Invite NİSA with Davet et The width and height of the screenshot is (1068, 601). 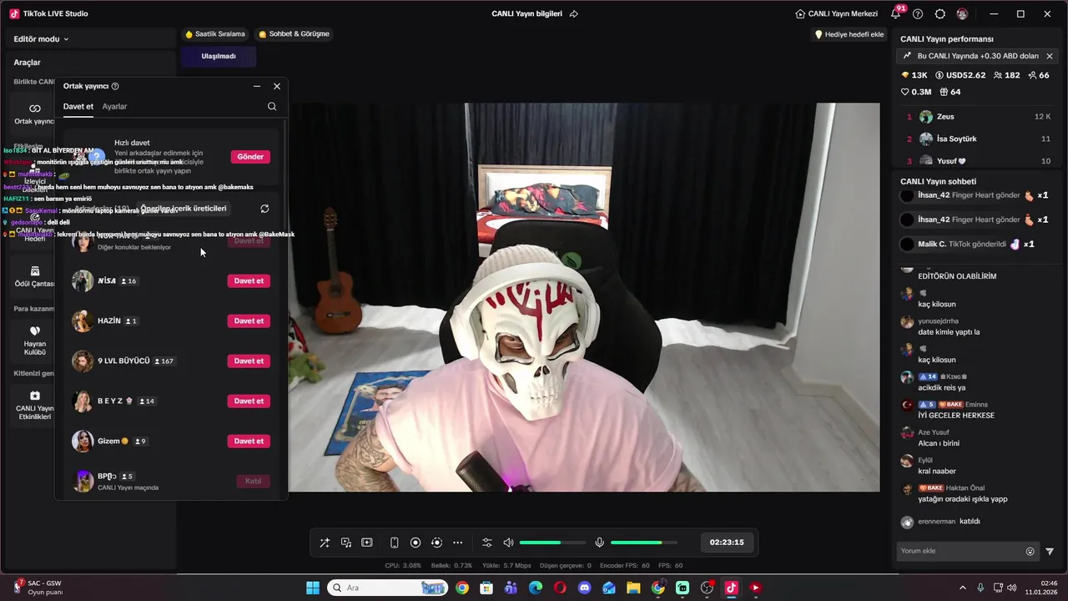pyautogui.click(x=249, y=281)
